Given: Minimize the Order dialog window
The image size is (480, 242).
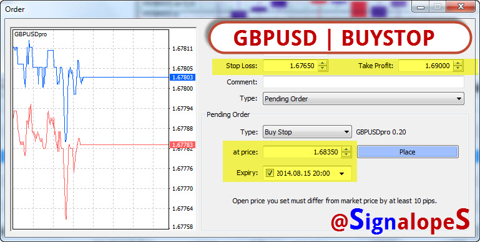Looking at the screenshot, I should pos(420,6).
